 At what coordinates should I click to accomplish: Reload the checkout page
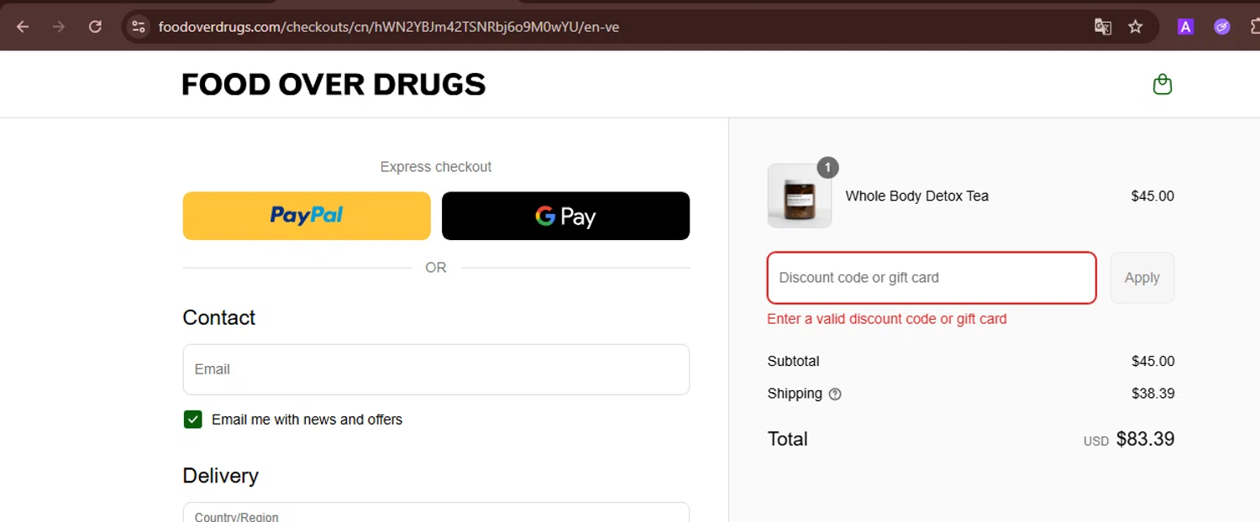click(95, 27)
